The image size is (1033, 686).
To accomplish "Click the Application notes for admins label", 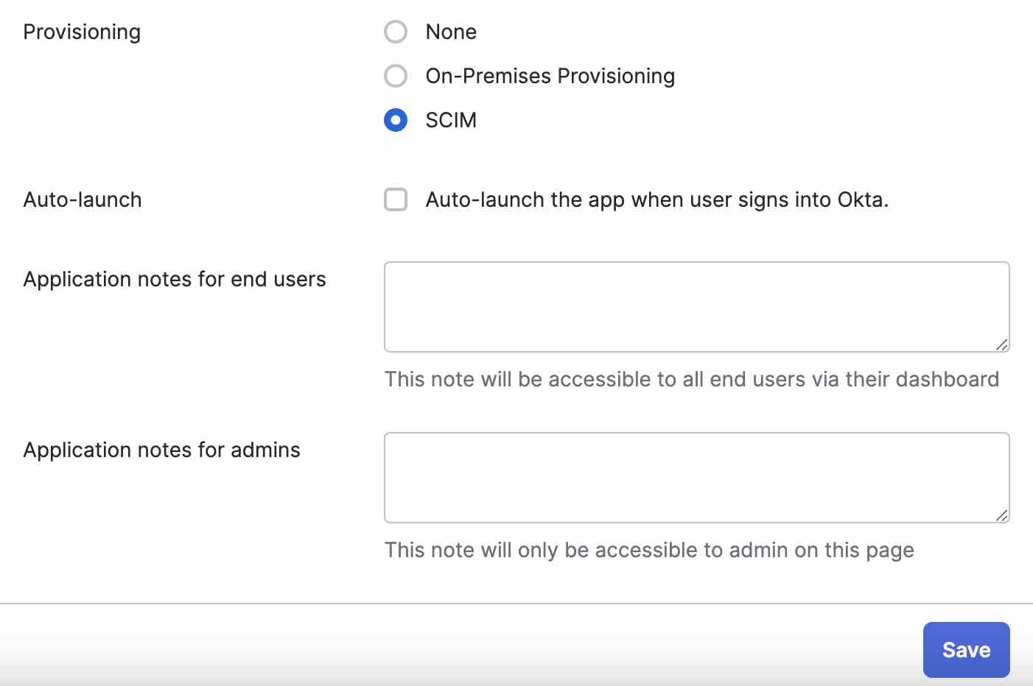I will [161, 450].
